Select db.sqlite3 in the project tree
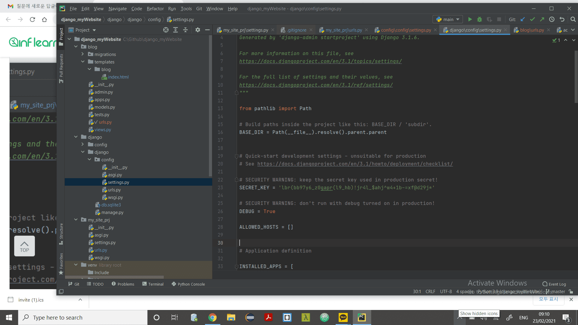 click(111, 205)
